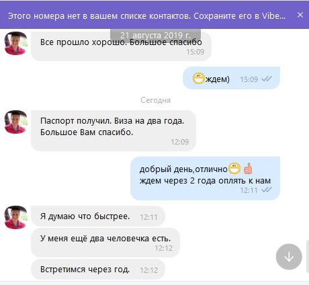Select the smiley emoji in 'ждем)' message
Screen dimensions: 309x285
199,78
